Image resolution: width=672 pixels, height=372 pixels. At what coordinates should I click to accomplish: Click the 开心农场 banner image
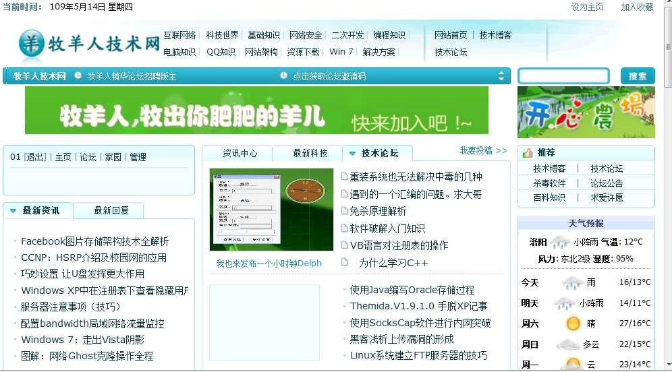click(x=586, y=112)
